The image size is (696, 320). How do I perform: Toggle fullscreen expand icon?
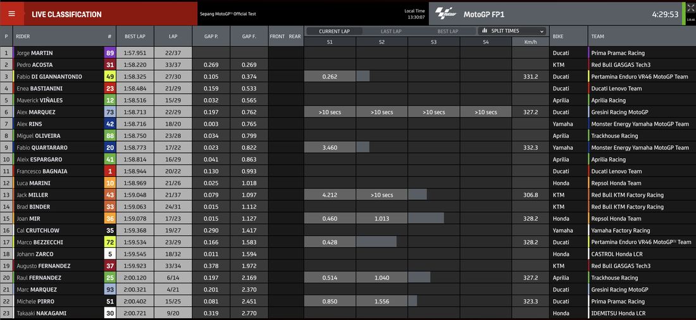[690, 8]
